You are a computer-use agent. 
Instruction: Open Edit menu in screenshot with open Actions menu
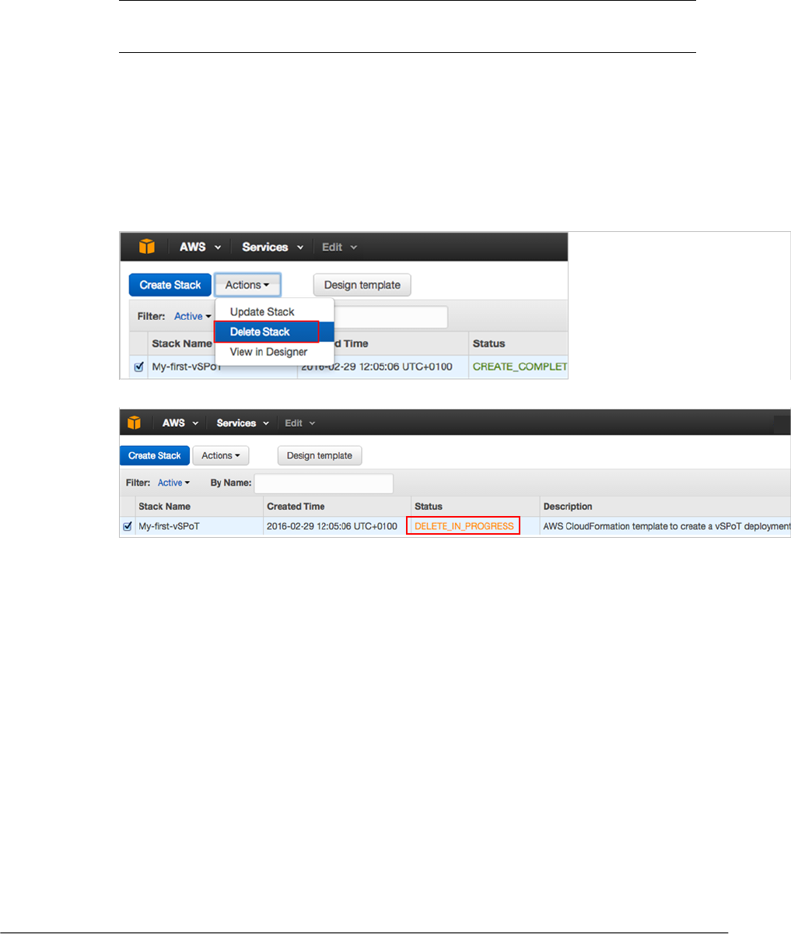coord(339,247)
